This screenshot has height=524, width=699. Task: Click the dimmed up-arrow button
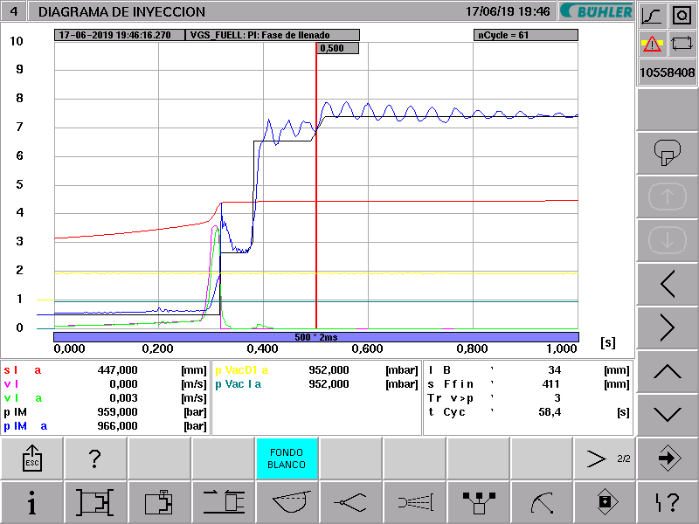click(x=668, y=196)
